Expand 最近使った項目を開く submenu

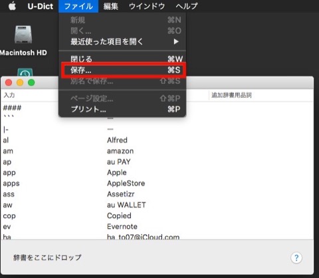(122, 41)
